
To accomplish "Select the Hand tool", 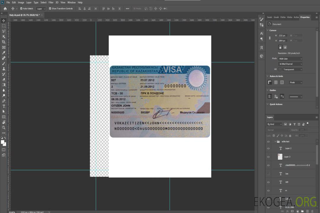I will pyautogui.click(x=4, y=122).
